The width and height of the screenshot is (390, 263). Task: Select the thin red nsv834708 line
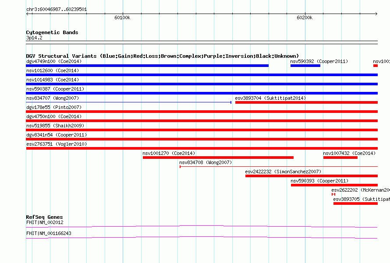tap(279, 167)
